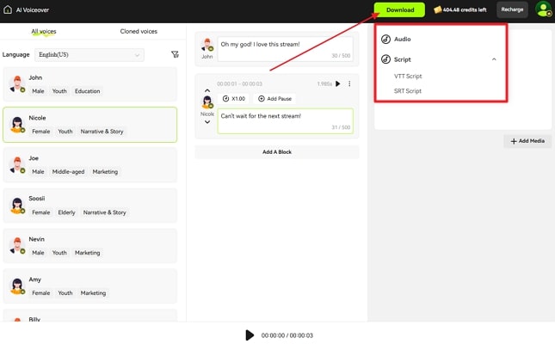Click Add A Block
Viewport: 555px width, 344px height.
coord(277,152)
